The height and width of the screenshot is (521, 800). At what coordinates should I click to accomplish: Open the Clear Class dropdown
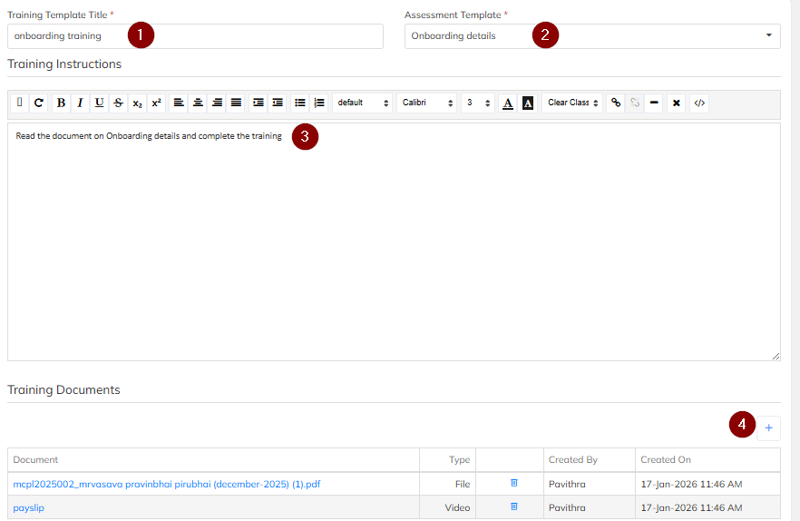click(572, 103)
